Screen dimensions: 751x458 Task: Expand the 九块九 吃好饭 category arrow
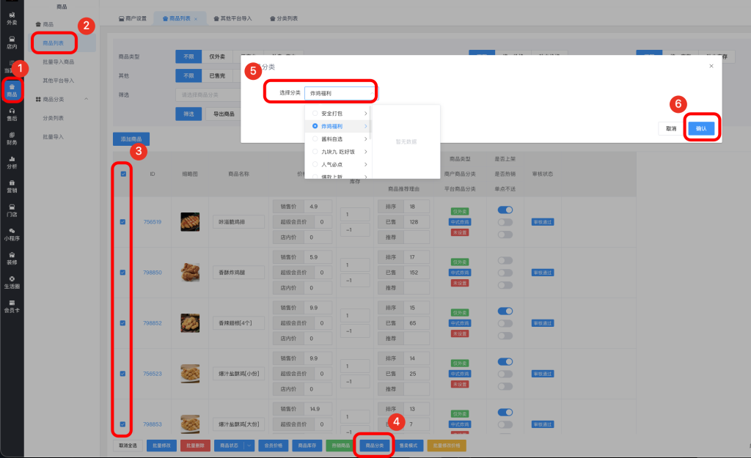(x=365, y=152)
